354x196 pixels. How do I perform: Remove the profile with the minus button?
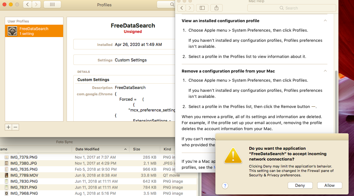pos(15,127)
